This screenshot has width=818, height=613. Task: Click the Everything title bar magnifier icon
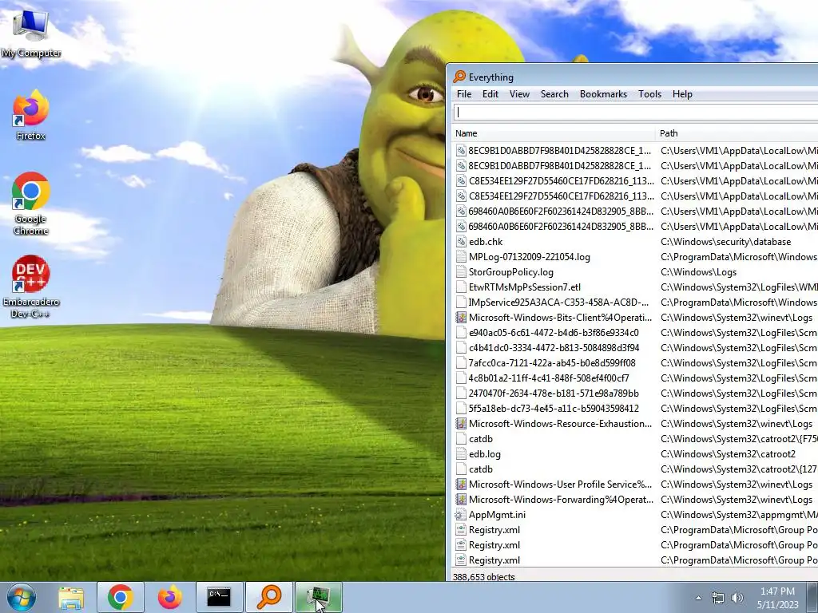point(459,77)
